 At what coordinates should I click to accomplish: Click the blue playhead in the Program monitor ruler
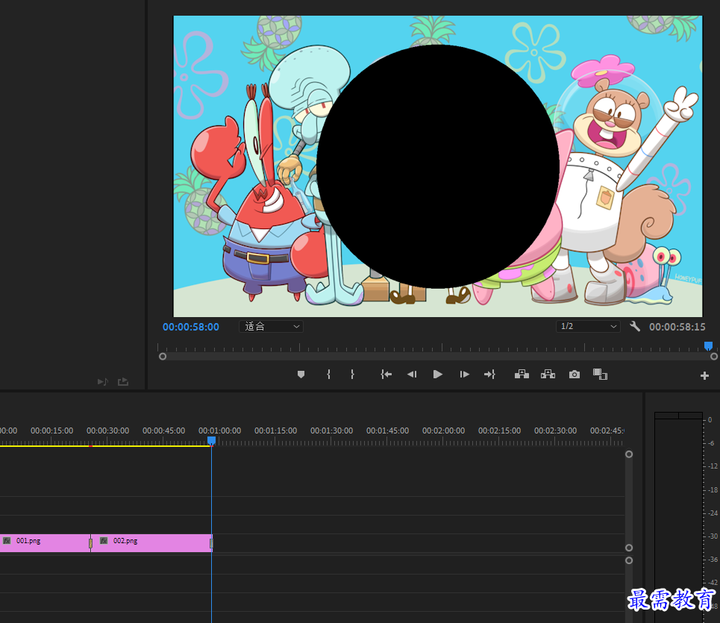[709, 345]
